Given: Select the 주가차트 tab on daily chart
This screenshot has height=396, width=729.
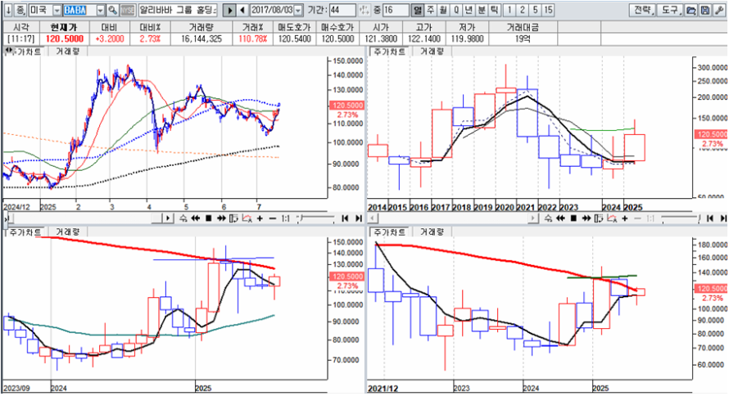Looking at the screenshot, I should point(26,52).
